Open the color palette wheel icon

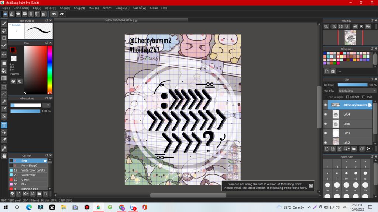pos(13,81)
